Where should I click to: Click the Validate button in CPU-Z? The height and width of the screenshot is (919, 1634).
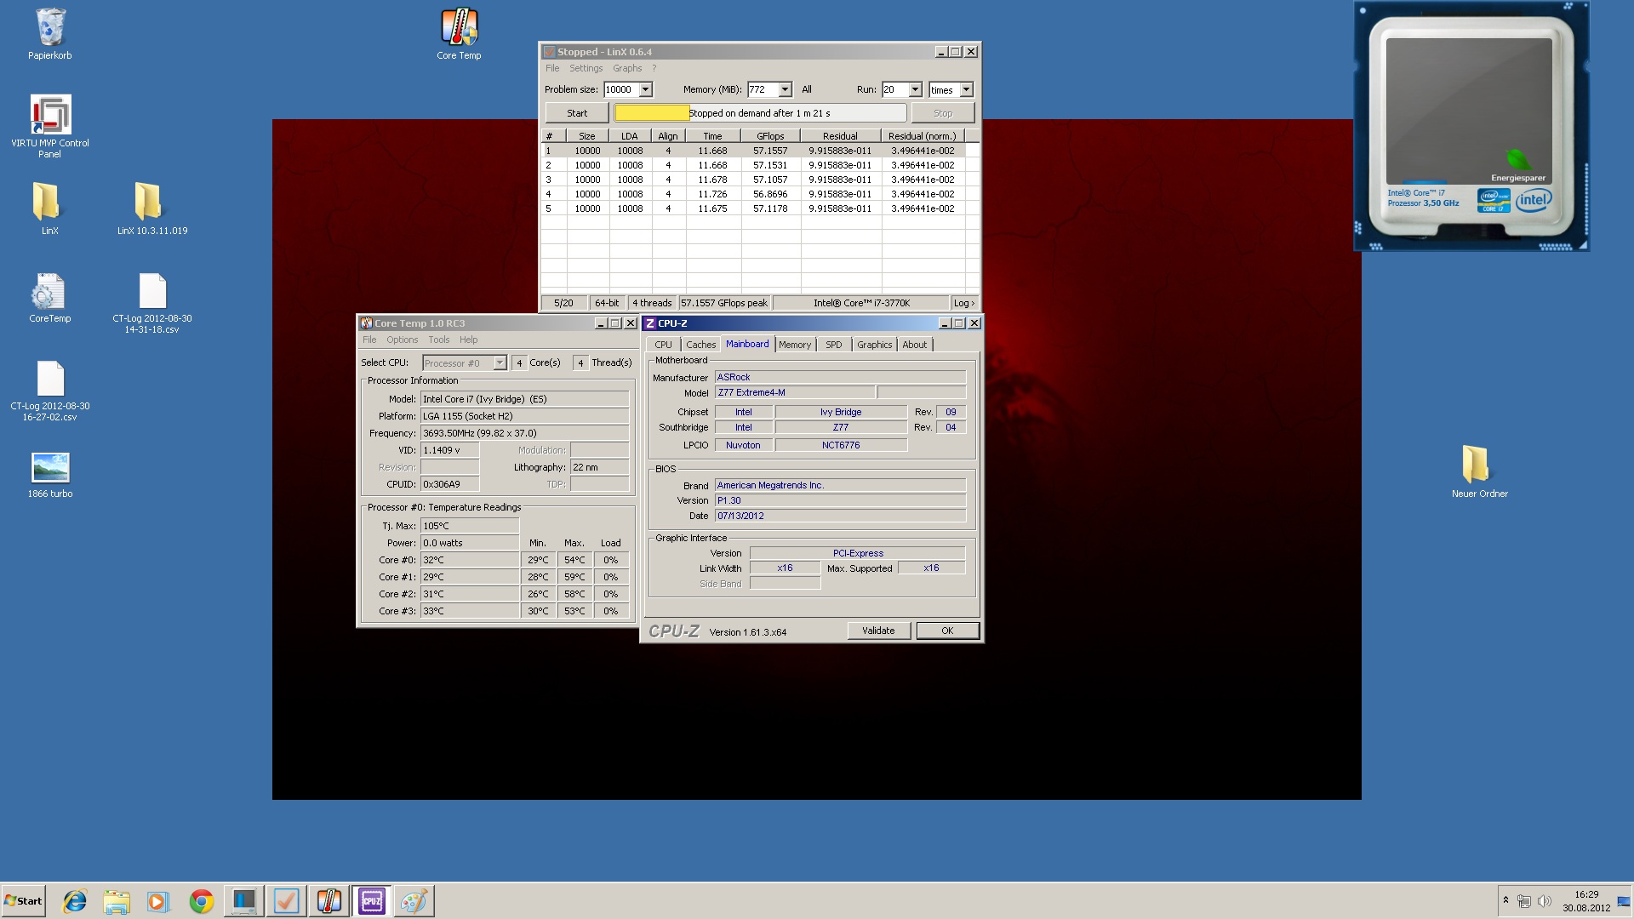pyautogui.click(x=878, y=631)
